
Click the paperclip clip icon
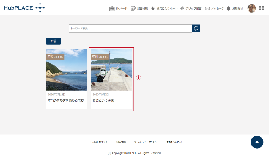[x=182, y=8]
